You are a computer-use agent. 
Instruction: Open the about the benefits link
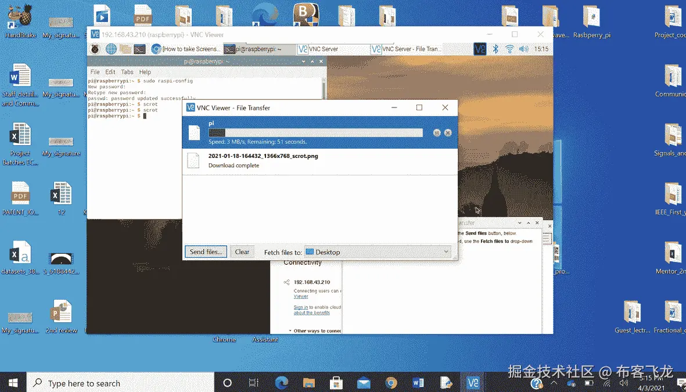(x=311, y=313)
